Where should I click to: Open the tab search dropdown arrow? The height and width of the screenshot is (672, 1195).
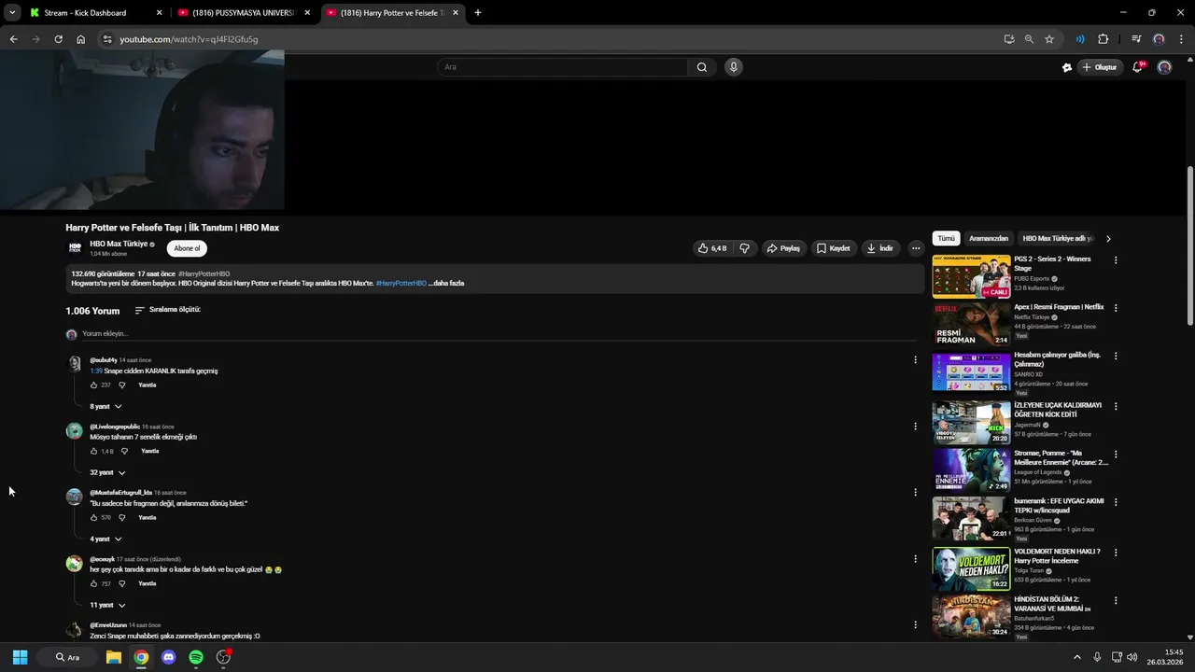(x=11, y=13)
